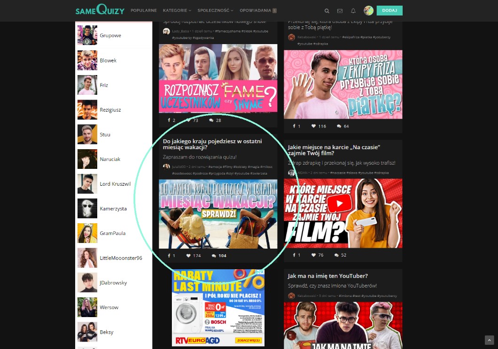
Task: Select Friz in the YouTuber sidebar
Action: coord(103,85)
